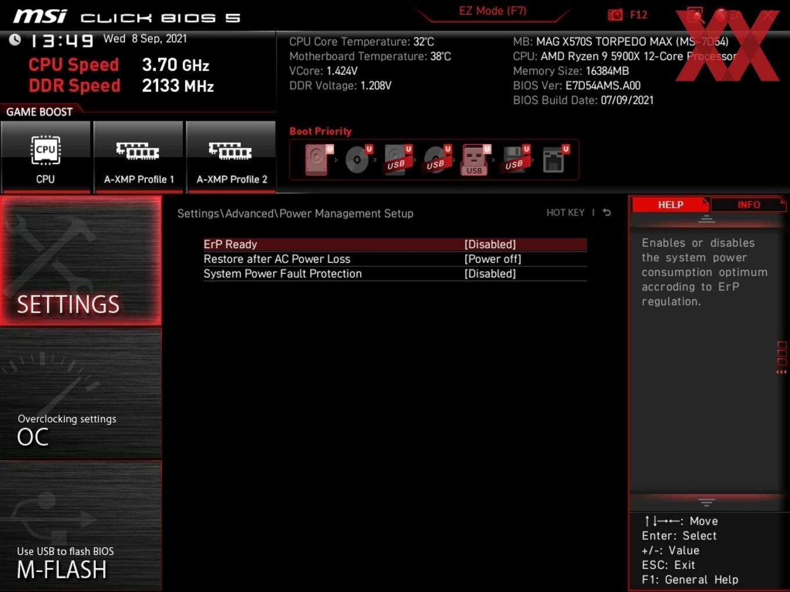Image resolution: width=790 pixels, height=592 pixels.
Task: Open M-FLASH to flash BIOS
Action: tap(81, 526)
